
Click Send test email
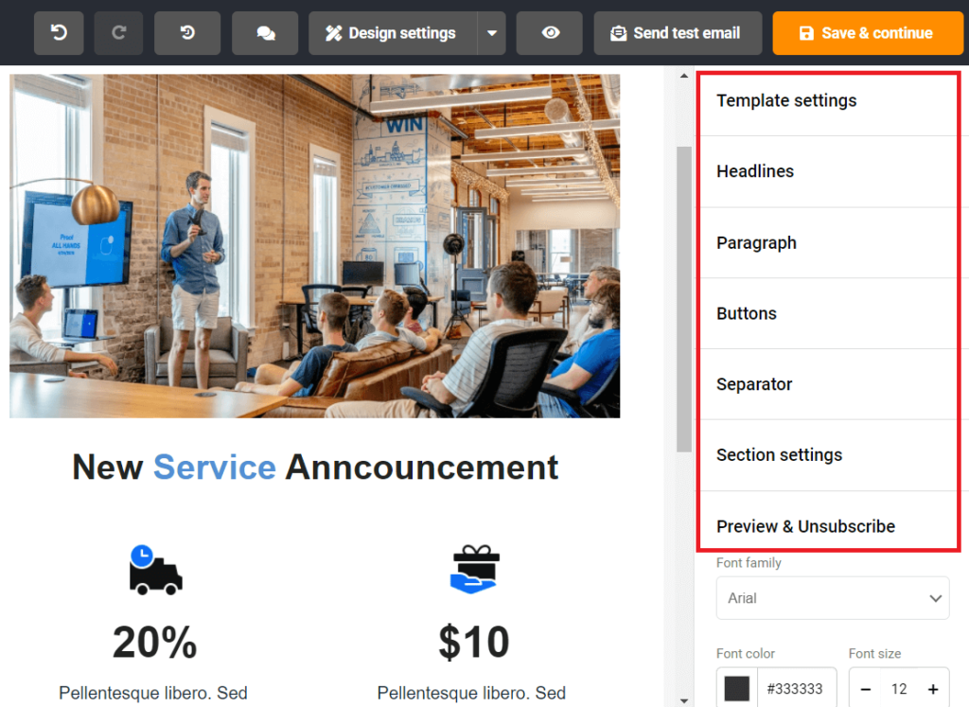(678, 33)
